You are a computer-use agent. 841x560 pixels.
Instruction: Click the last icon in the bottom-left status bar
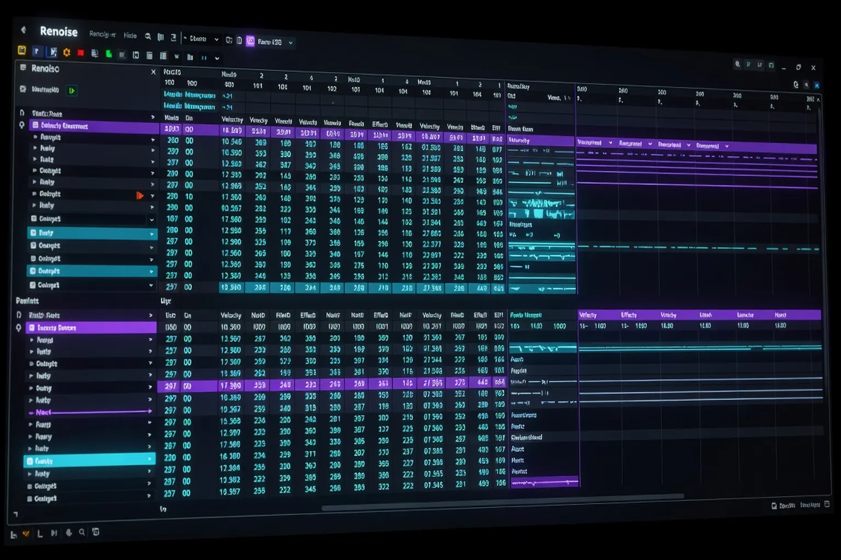point(96,532)
